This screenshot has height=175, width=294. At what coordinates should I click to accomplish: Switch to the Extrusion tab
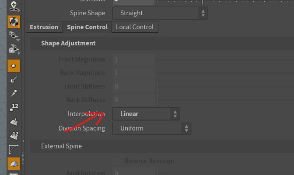tap(44, 27)
